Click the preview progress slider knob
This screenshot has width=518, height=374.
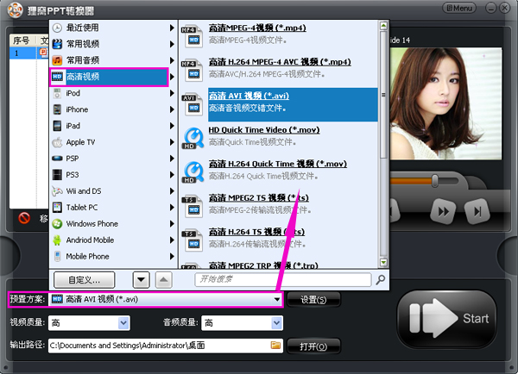click(x=435, y=181)
